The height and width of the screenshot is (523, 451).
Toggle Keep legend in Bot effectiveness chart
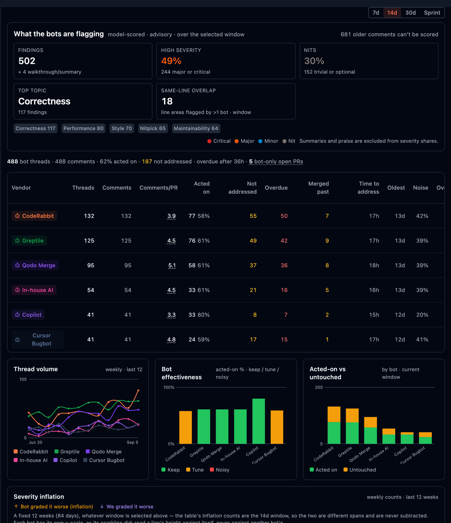pyautogui.click(x=171, y=470)
